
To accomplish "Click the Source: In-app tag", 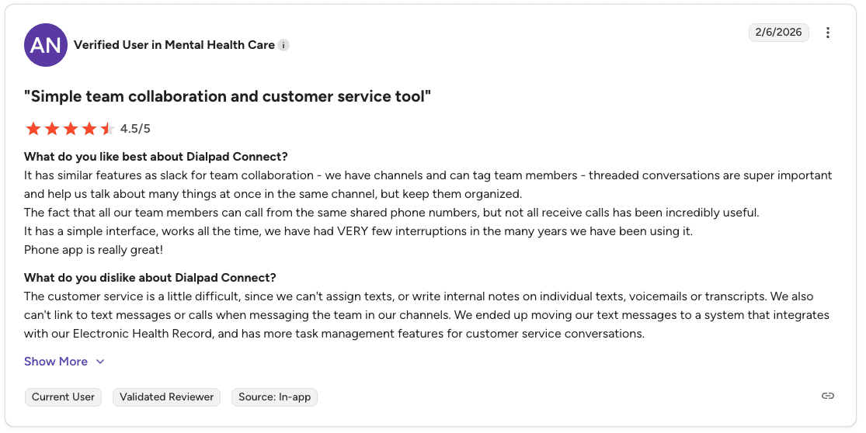I will click(274, 397).
